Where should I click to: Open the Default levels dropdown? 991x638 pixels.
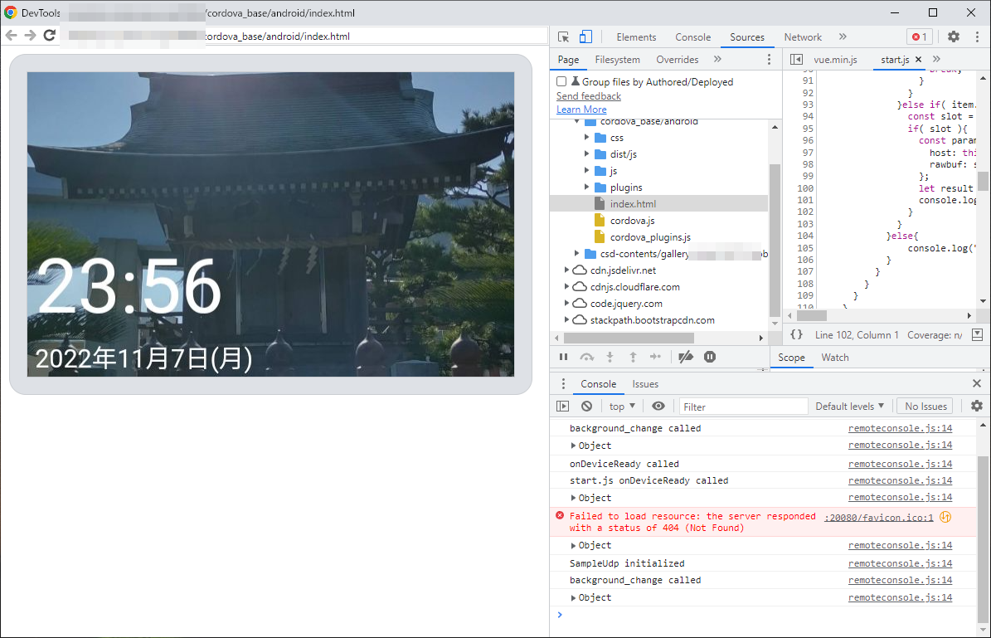pyautogui.click(x=849, y=406)
